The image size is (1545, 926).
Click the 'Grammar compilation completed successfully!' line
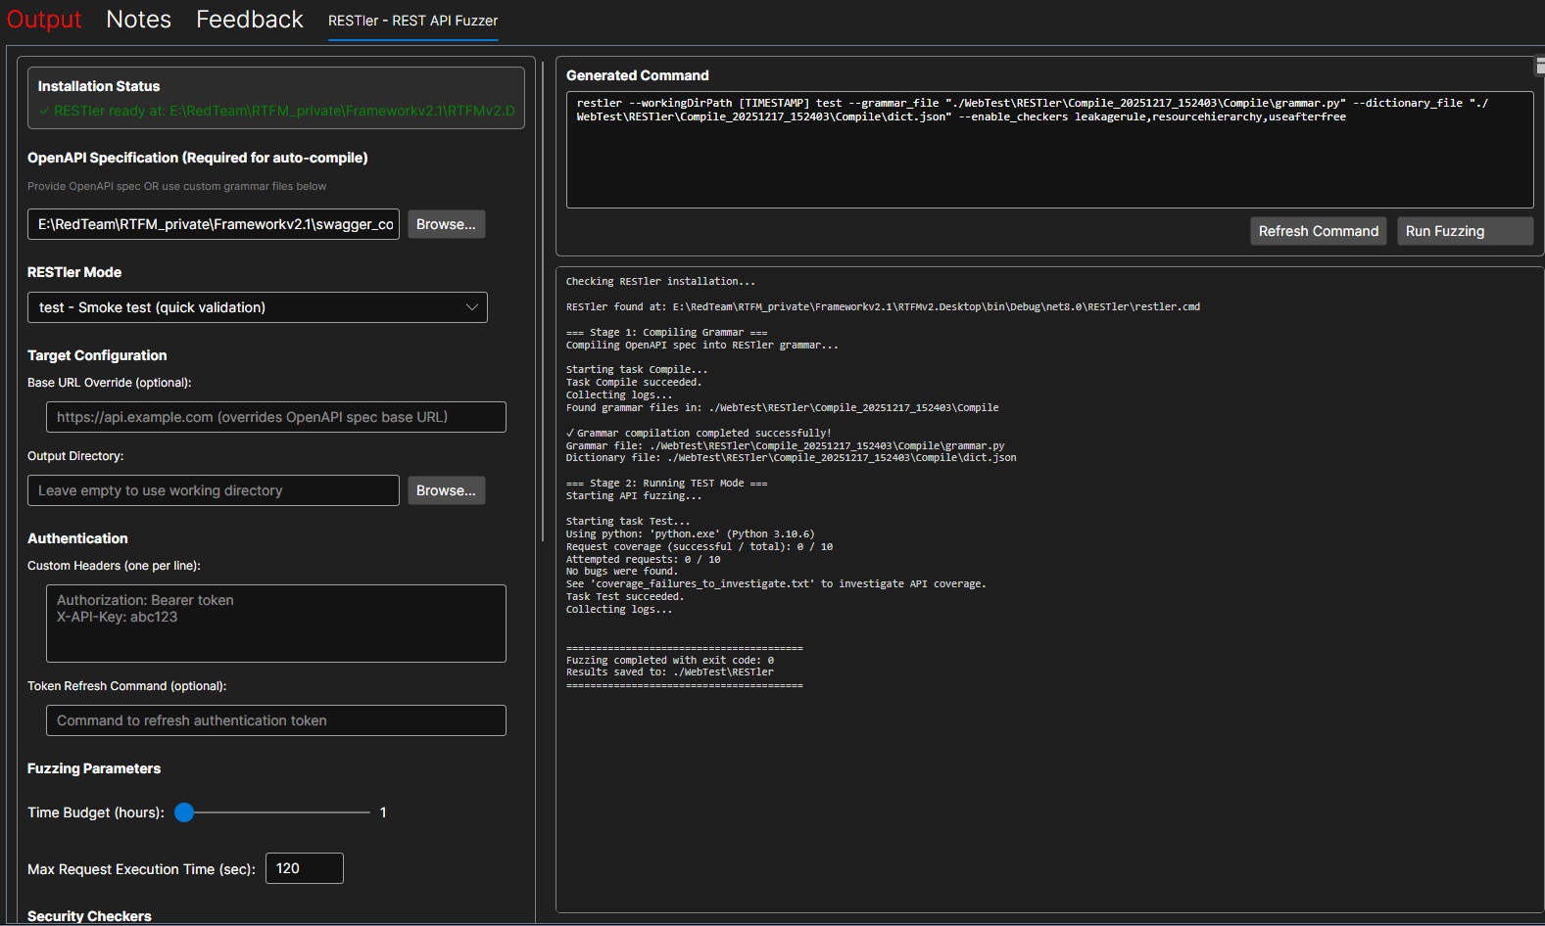click(x=699, y=433)
